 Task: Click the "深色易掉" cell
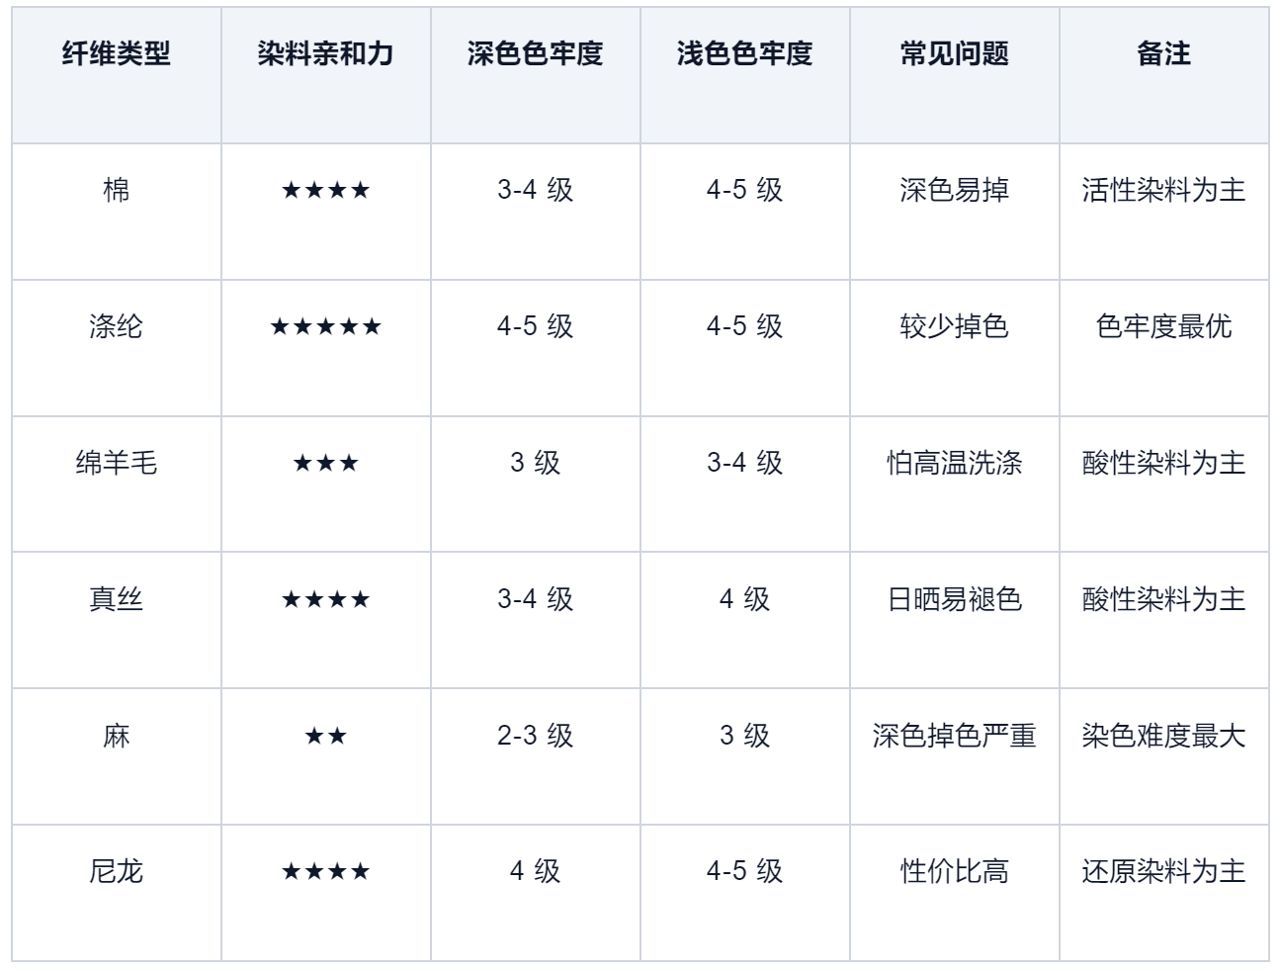point(954,190)
